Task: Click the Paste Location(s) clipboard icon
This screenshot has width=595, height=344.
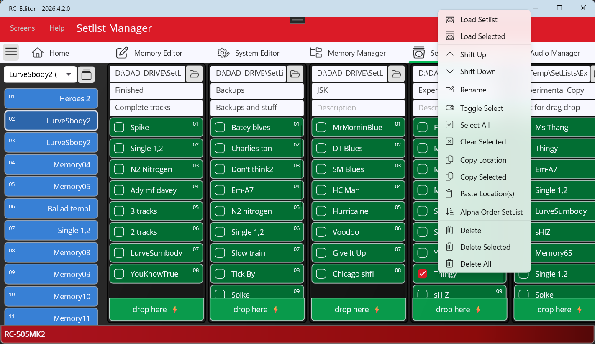Action: (x=450, y=194)
